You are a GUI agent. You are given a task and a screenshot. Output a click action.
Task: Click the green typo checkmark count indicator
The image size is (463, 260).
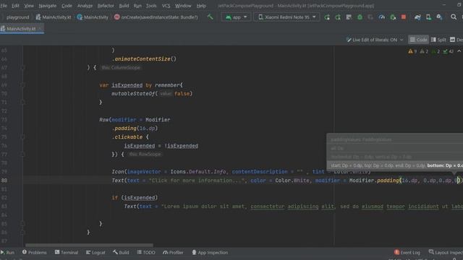(x=449, y=51)
